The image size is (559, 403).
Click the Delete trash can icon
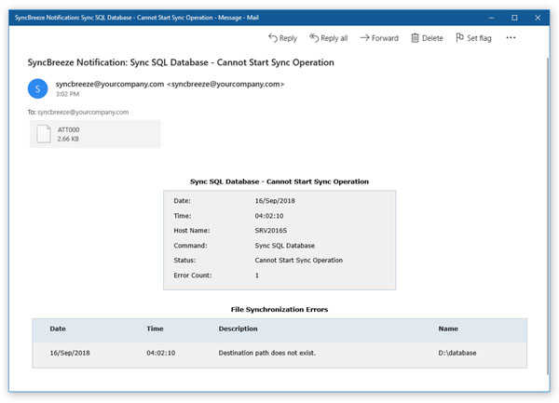tap(415, 38)
